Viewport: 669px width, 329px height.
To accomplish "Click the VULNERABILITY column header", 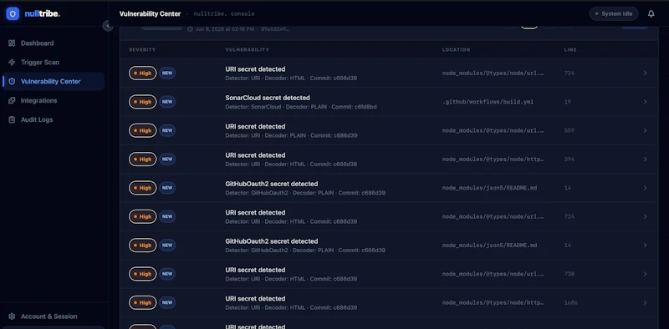I will point(247,50).
